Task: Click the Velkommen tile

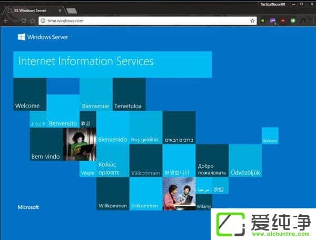Action: (x=146, y=194)
